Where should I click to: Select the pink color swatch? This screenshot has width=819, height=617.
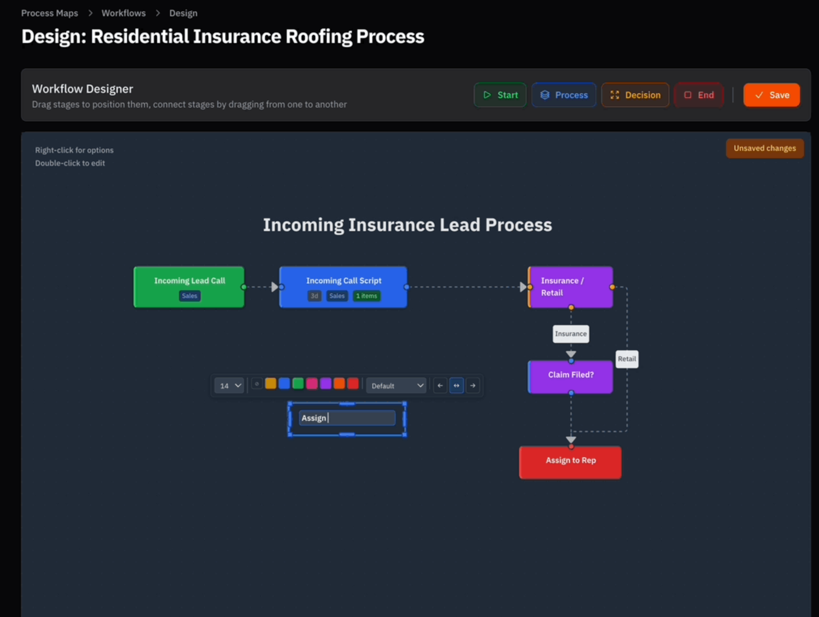click(312, 383)
